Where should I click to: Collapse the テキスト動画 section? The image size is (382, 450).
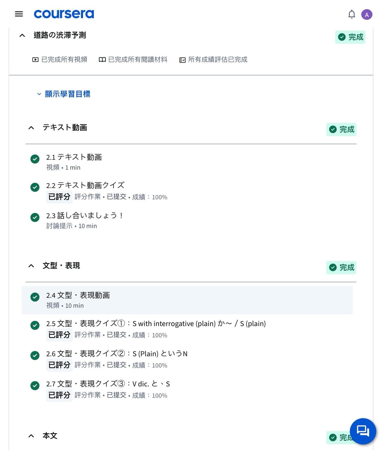coord(31,128)
